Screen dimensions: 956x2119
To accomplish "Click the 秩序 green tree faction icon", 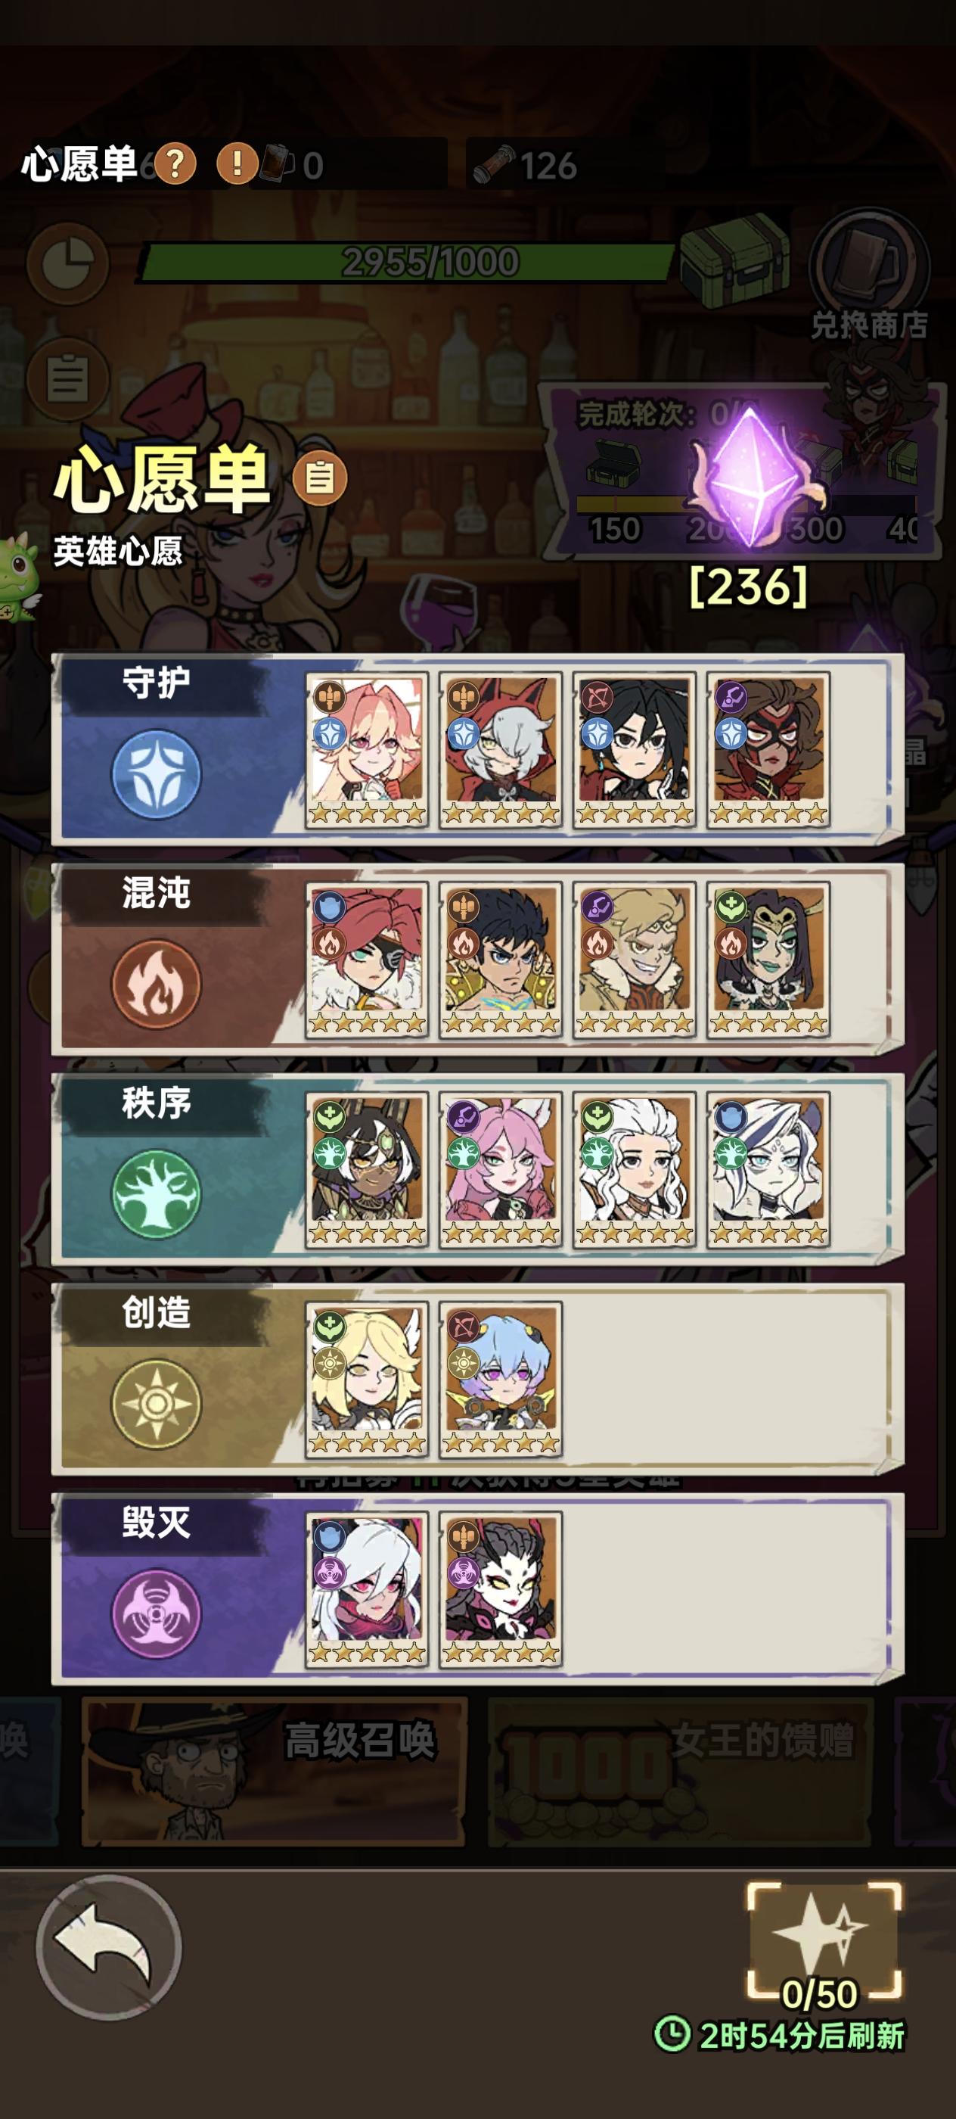I will click(x=157, y=1194).
